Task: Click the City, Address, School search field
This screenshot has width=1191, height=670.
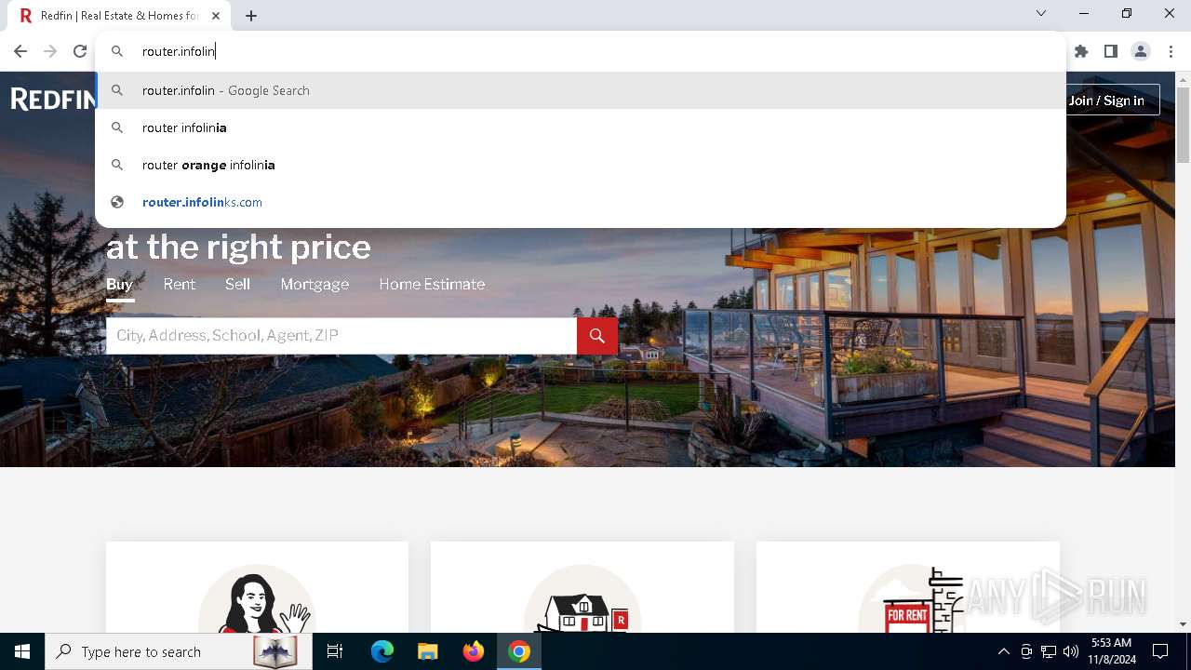Action: (x=341, y=336)
